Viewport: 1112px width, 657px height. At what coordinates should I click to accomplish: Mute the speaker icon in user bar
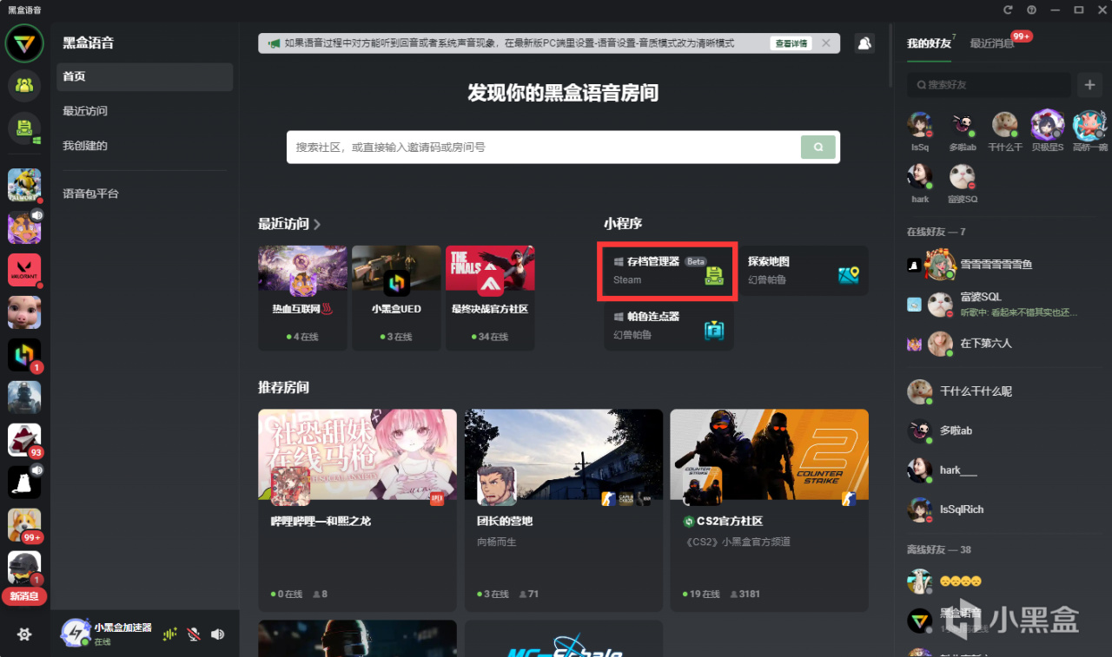coord(217,634)
